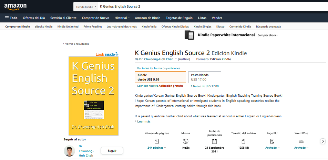Click the Inglés language value
Screen dimensions: 328x160
(185, 148)
